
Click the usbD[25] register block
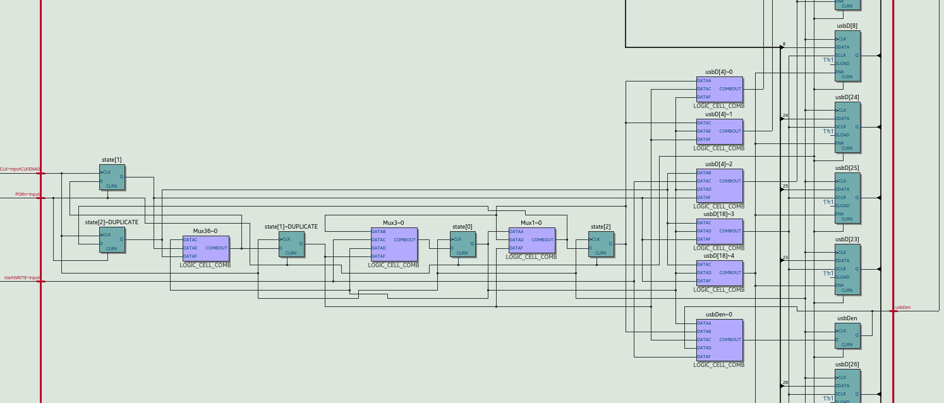(x=847, y=198)
